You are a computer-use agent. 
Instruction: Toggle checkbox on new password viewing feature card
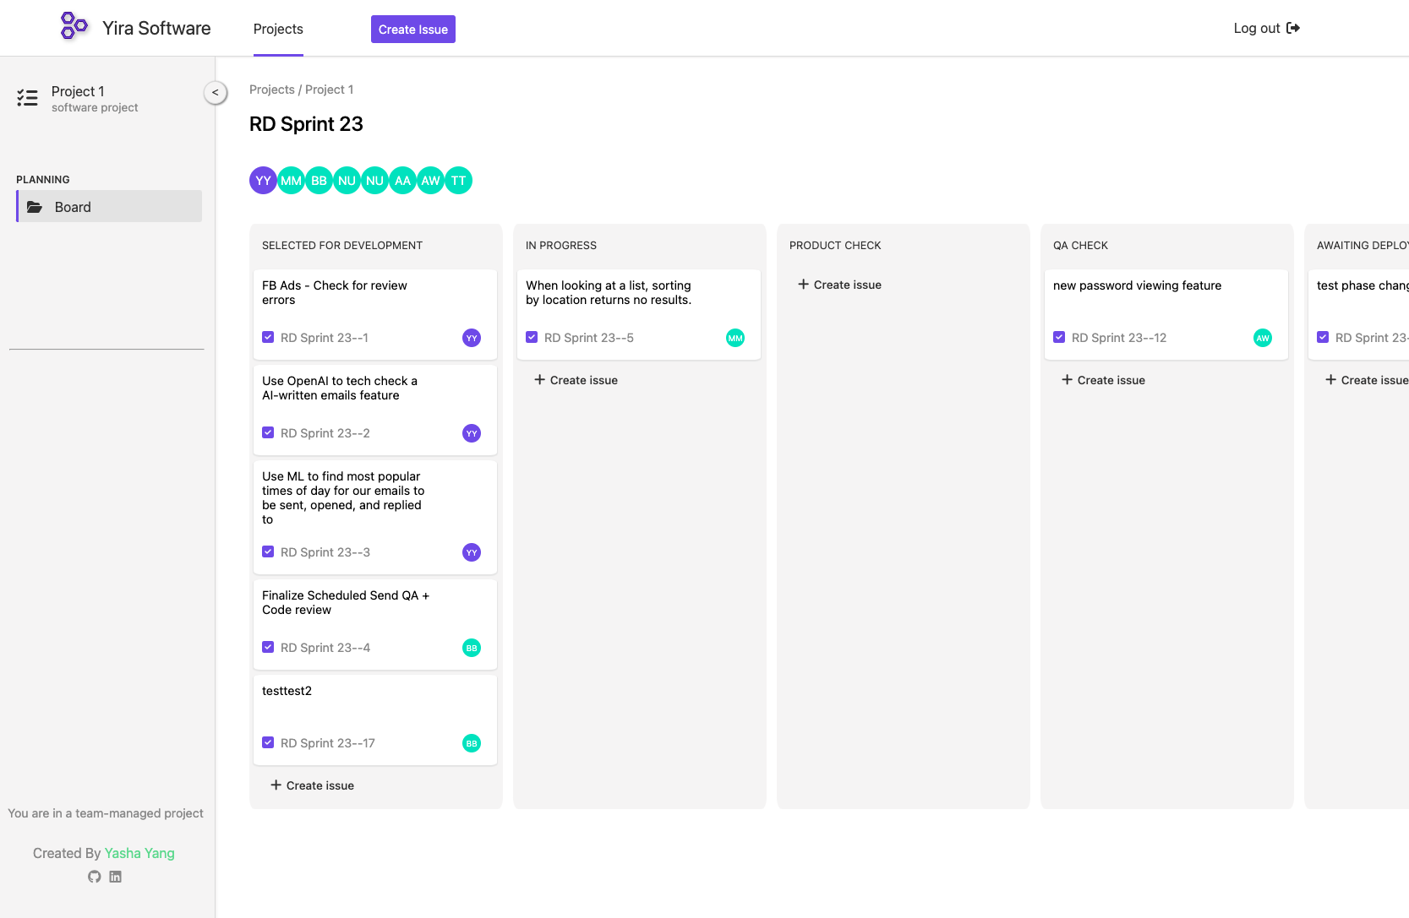tap(1059, 337)
